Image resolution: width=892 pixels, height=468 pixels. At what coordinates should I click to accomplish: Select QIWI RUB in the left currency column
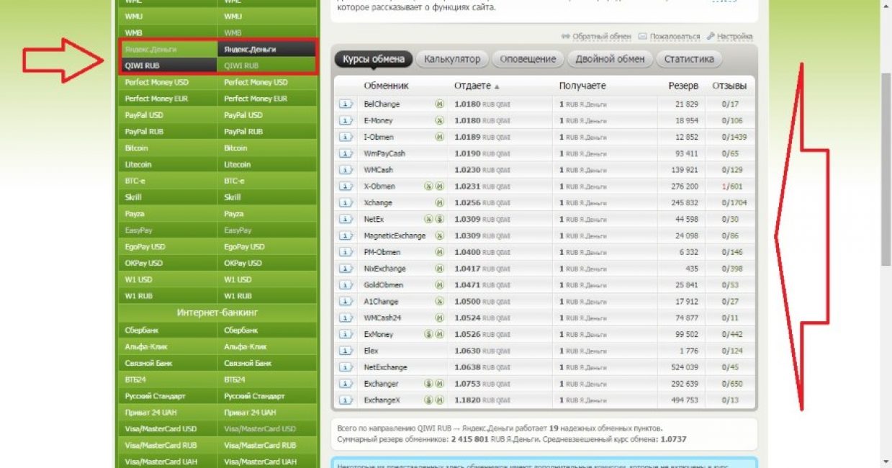click(168, 66)
